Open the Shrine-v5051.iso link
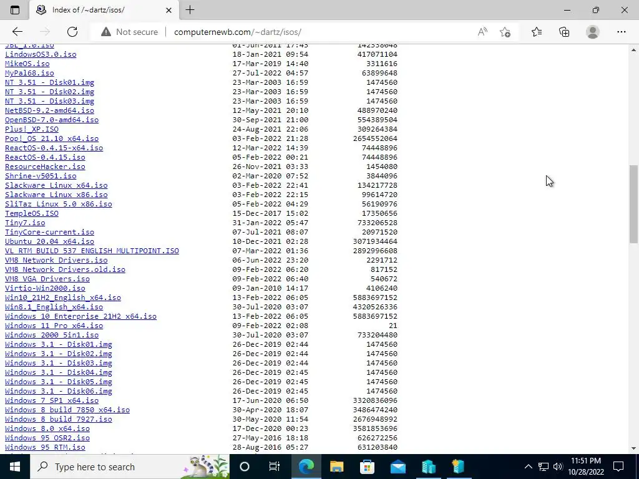 coord(41,176)
